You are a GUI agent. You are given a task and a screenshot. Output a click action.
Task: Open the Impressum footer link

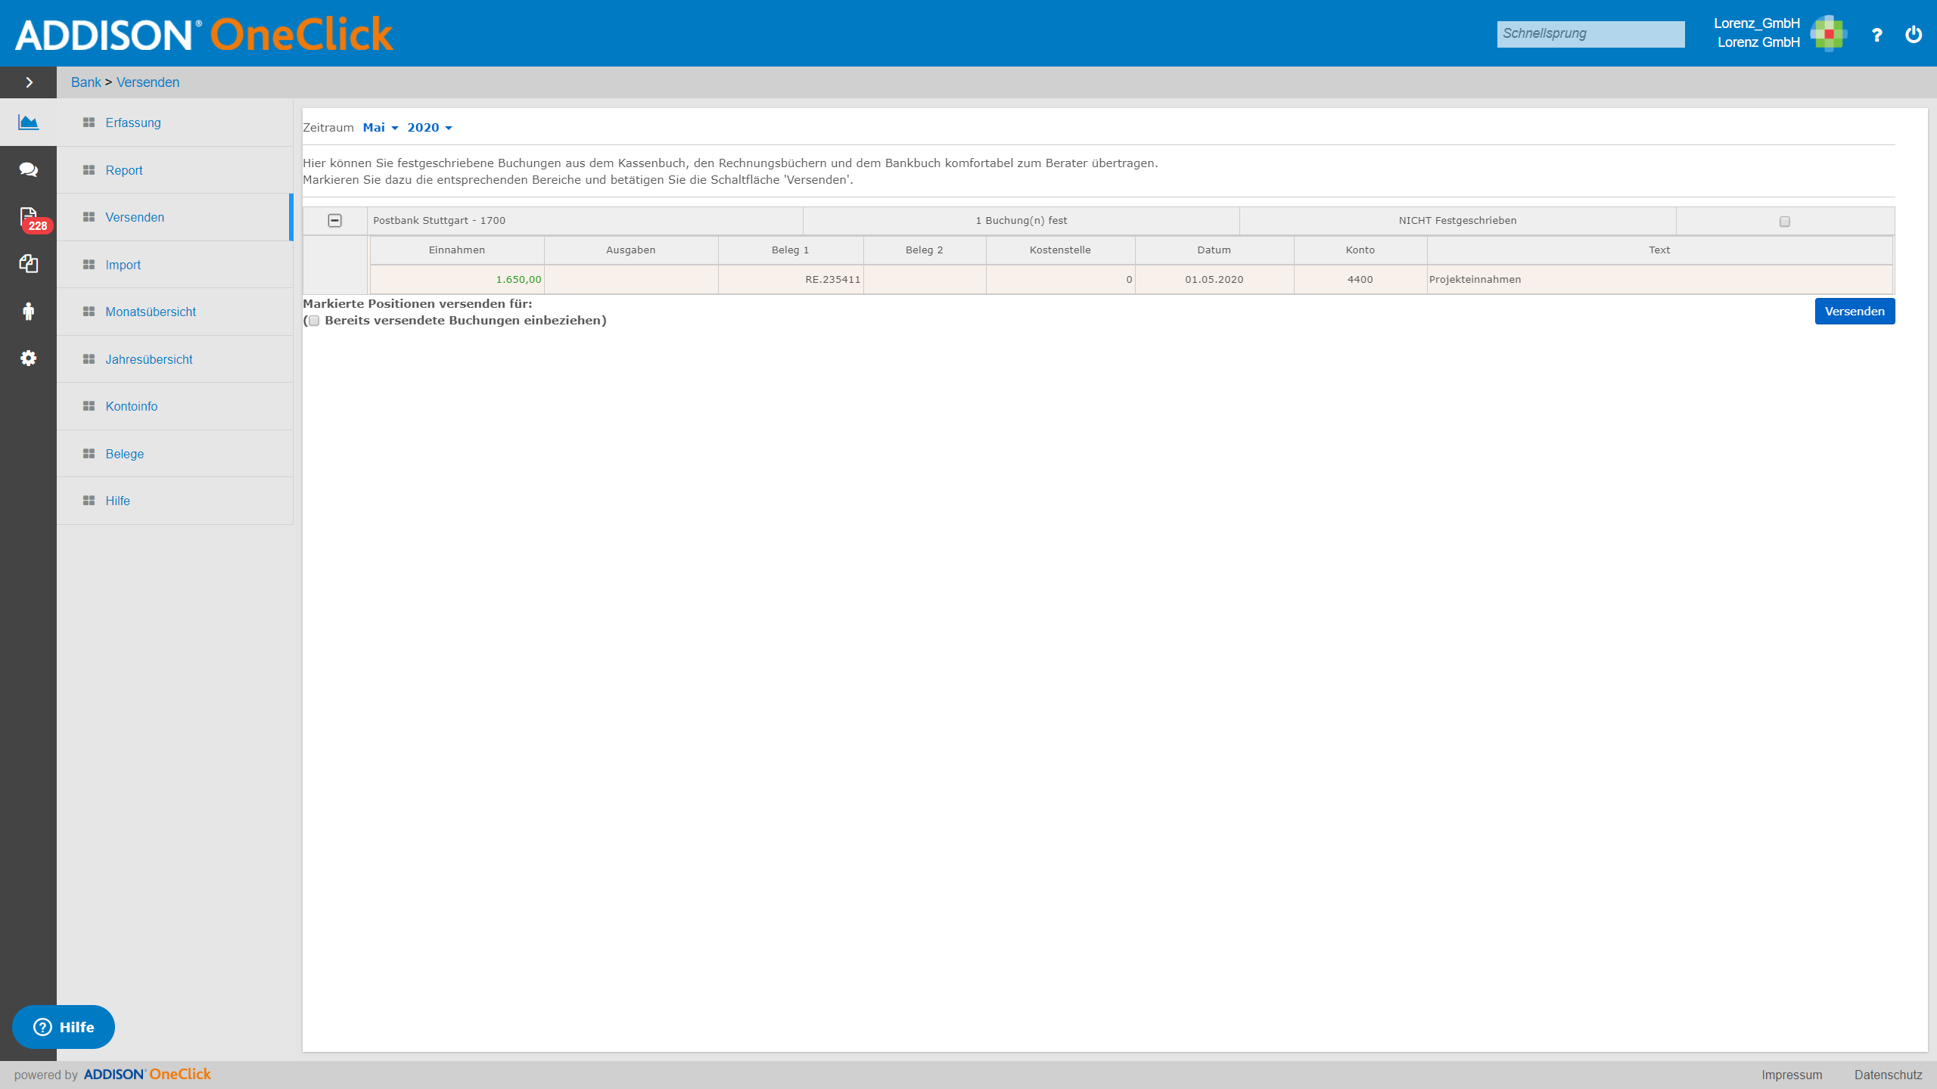click(1791, 1075)
